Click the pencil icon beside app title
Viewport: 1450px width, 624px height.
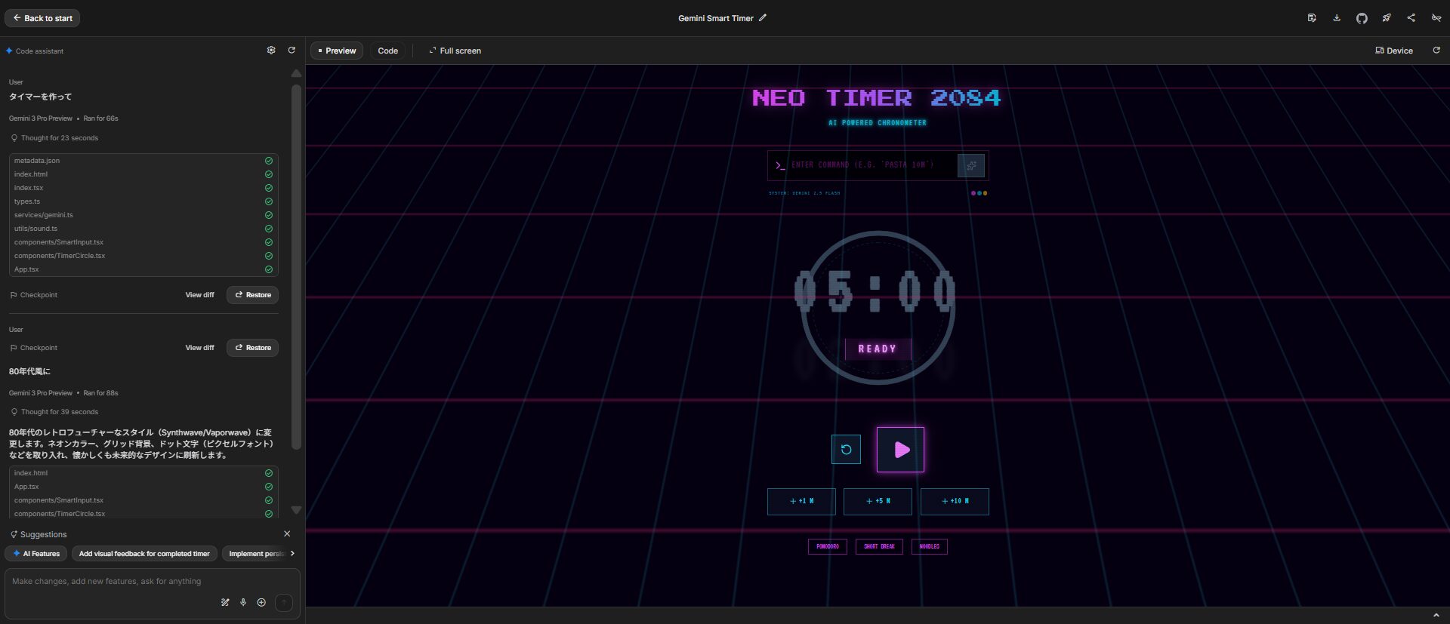point(763,18)
